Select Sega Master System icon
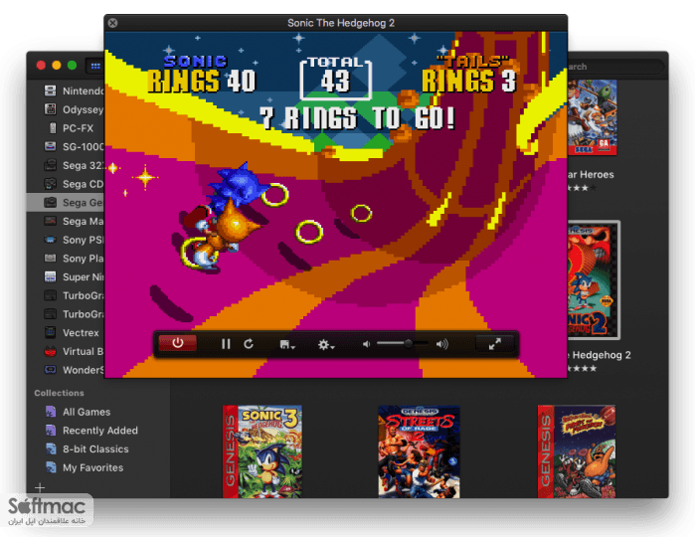 pos(51,221)
